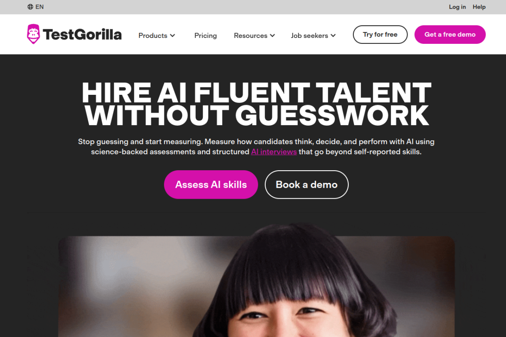Viewport: 506px width, 337px height.
Task: Click the TestGorilla wordmark text
Action: coord(82,35)
